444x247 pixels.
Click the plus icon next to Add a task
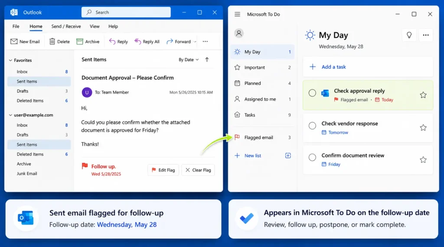click(313, 67)
